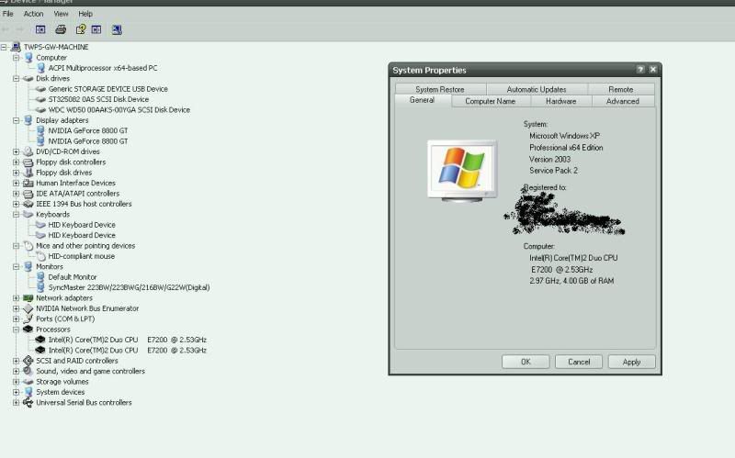Click the Display adapters category icon
Viewport: 735px width, 458px height.
[x=28, y=120]
